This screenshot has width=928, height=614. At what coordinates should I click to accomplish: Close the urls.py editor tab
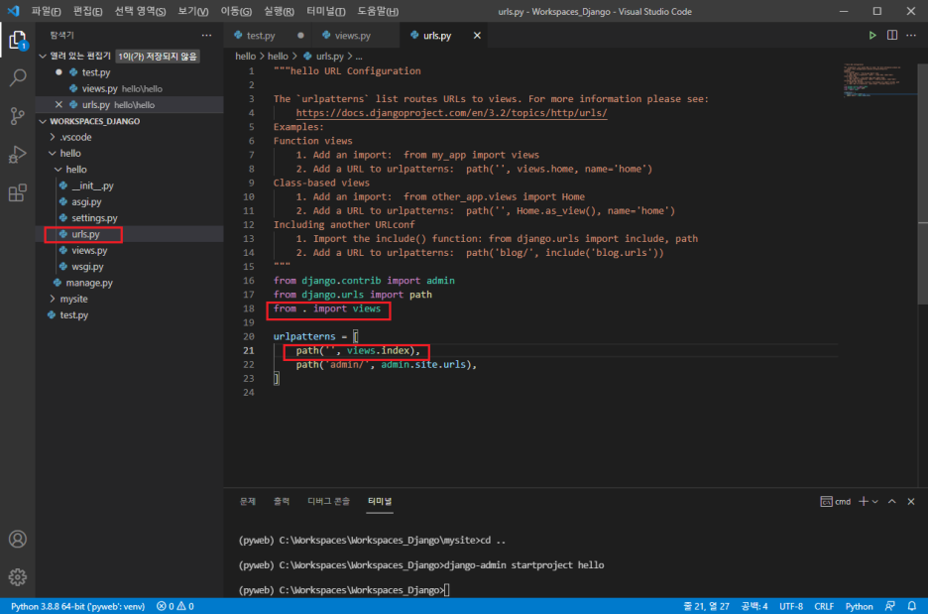coord(477,36)
